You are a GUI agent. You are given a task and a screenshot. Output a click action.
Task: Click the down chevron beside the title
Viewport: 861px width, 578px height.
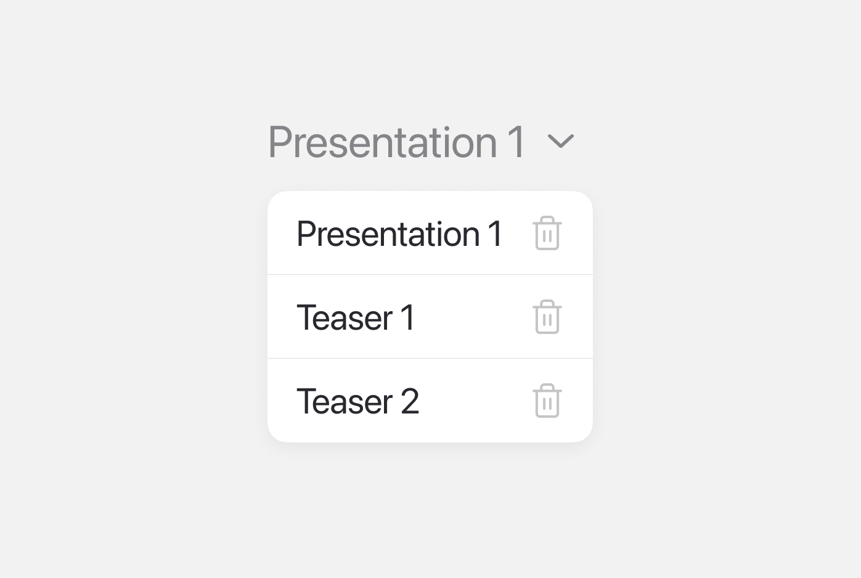tap(560, 142)
